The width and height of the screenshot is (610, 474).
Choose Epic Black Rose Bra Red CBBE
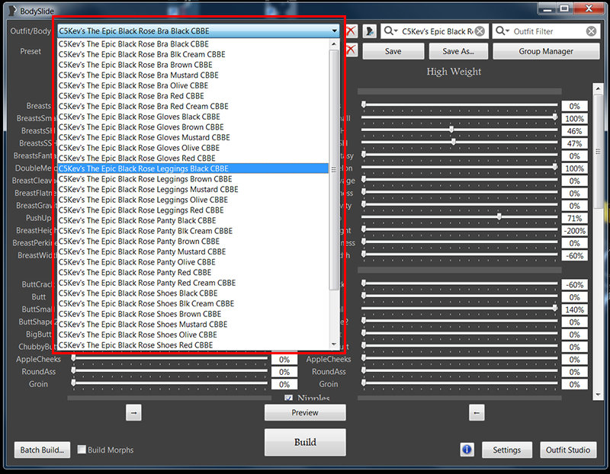pyautogui.click(x=193, y=96)
